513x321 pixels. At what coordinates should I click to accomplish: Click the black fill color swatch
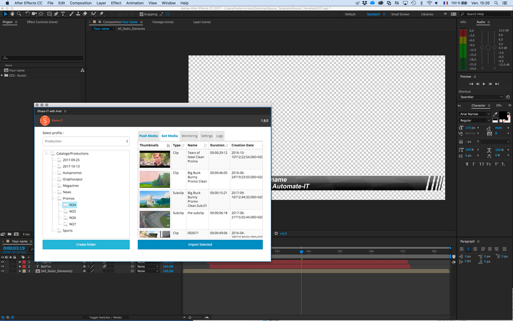503,116
